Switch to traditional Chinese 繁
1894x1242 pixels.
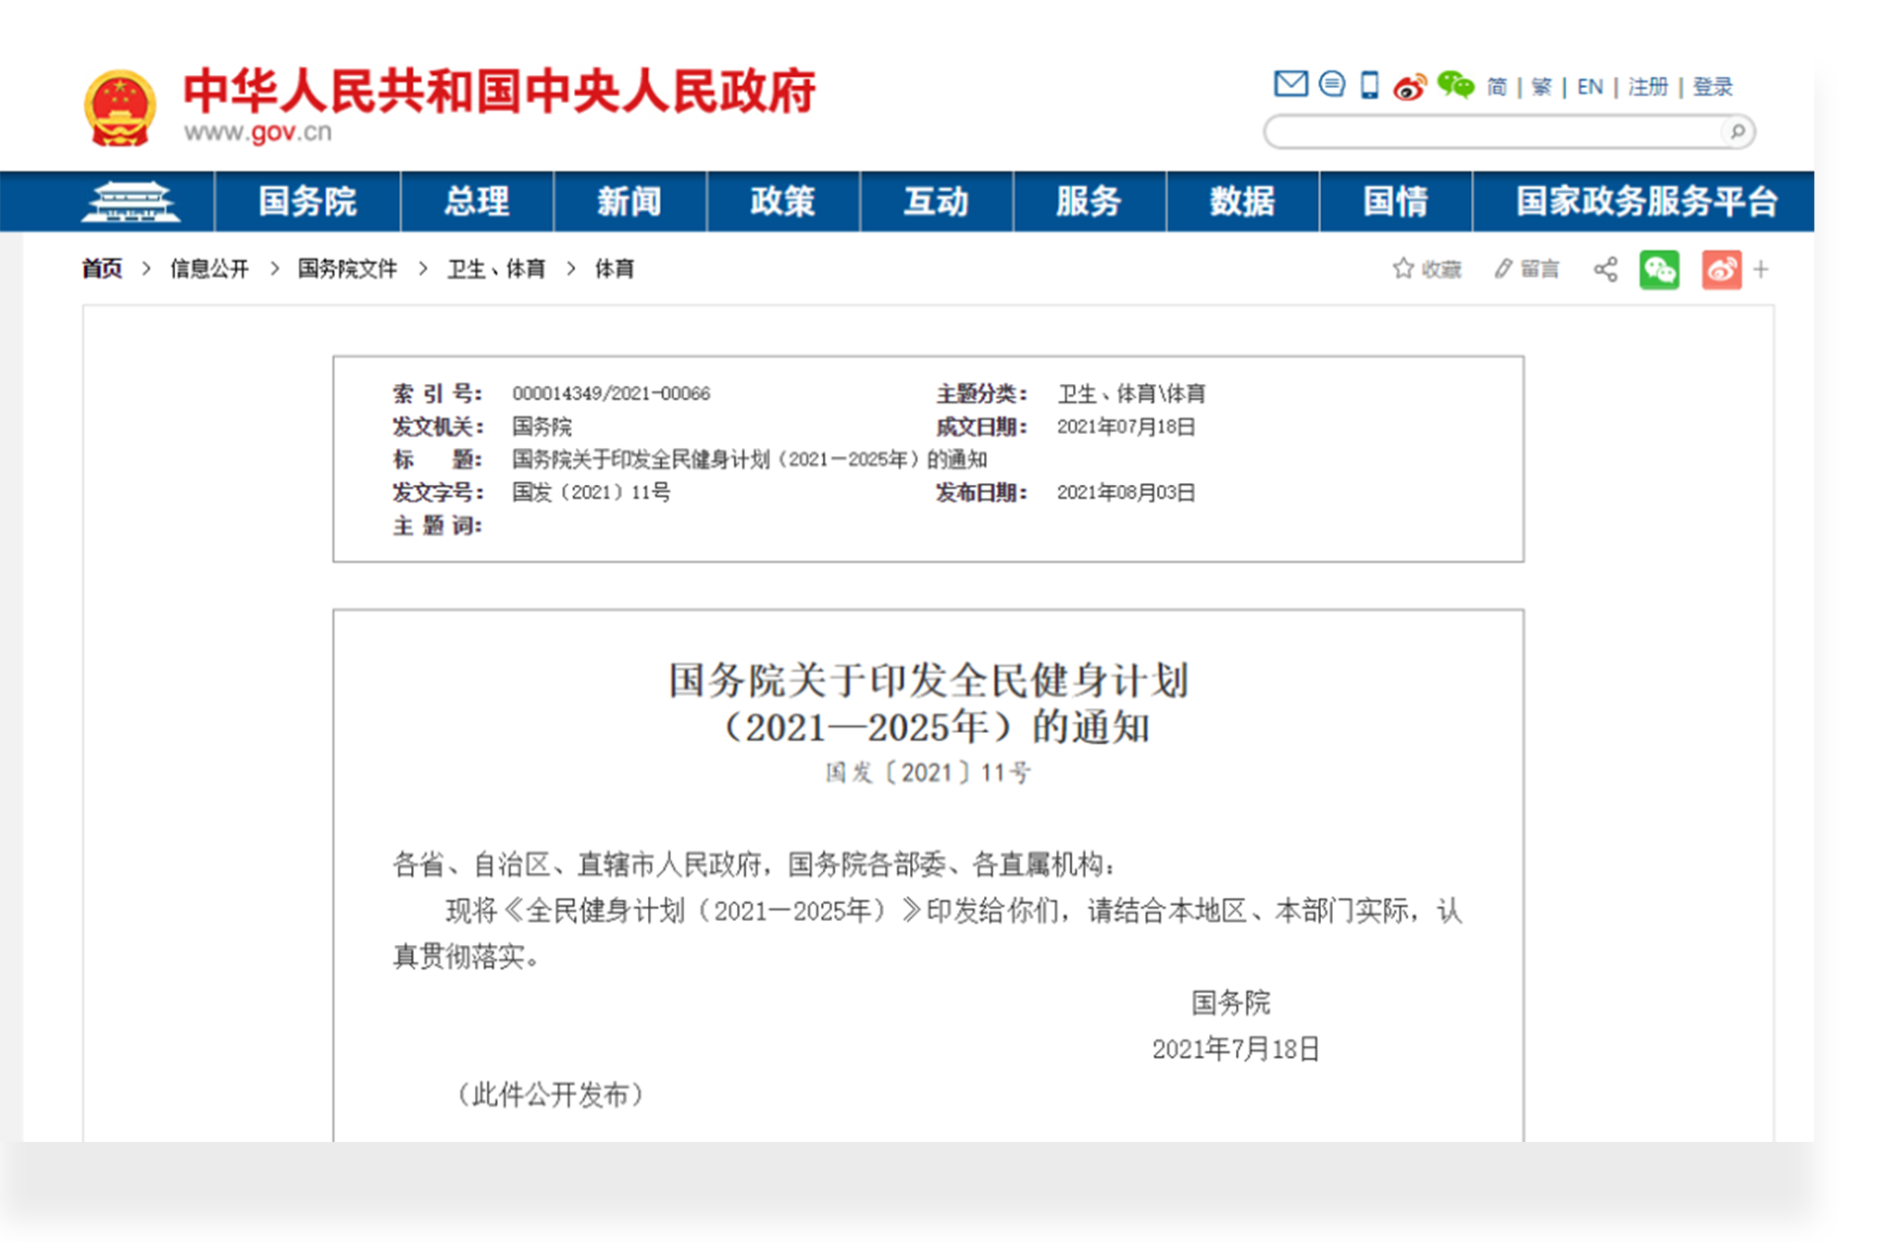1541,87
